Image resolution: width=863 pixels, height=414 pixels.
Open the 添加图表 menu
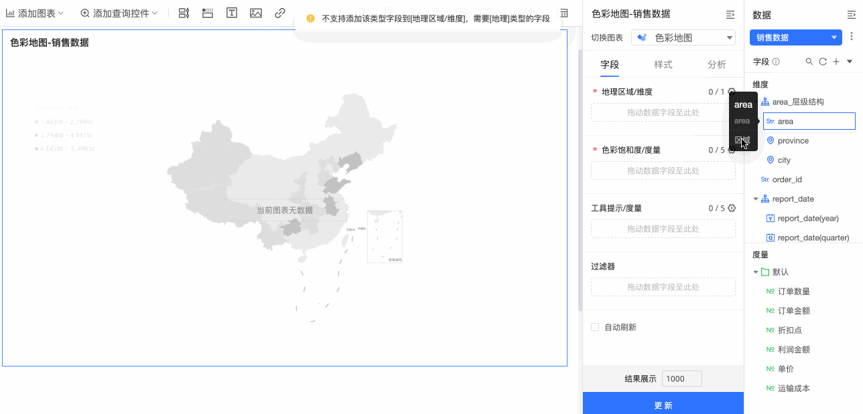(35, 13)
